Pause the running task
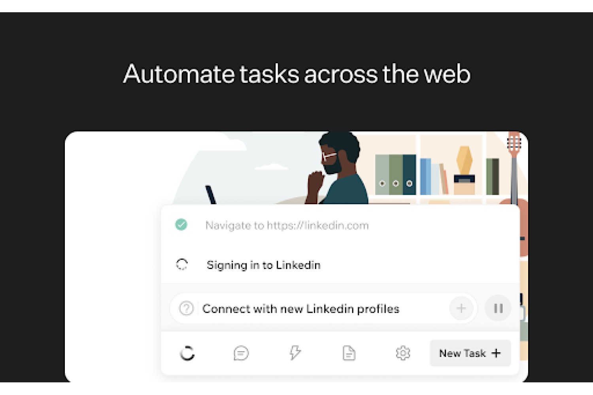Viewport: 593px width, 395px height. coord(498,308)
